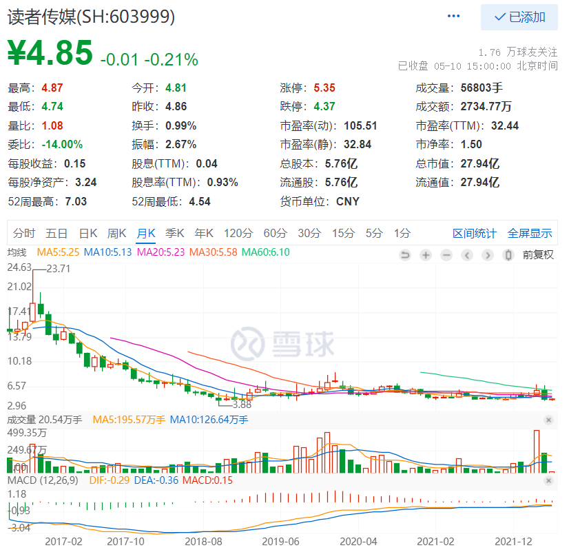Select the 周K chart tab
Viewport: 569px width, 550px height.
coord(116,234)
